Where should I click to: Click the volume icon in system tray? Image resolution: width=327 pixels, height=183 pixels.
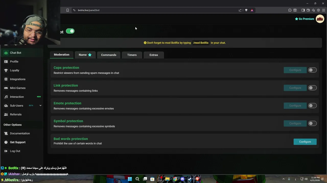pos(306,179)
